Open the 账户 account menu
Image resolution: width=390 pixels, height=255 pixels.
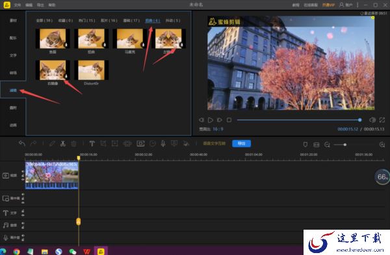[346, 5]
